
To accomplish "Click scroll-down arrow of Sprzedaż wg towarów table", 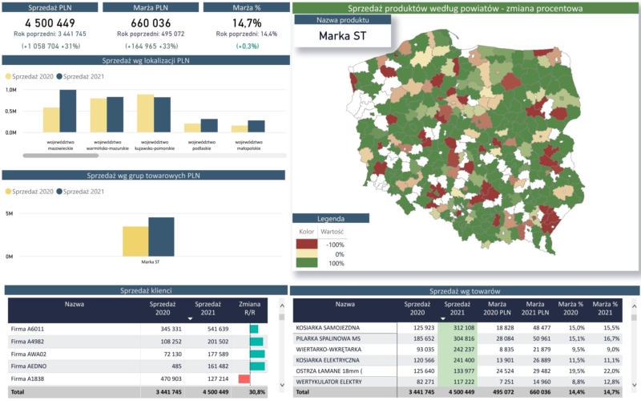I will point(634,383).
